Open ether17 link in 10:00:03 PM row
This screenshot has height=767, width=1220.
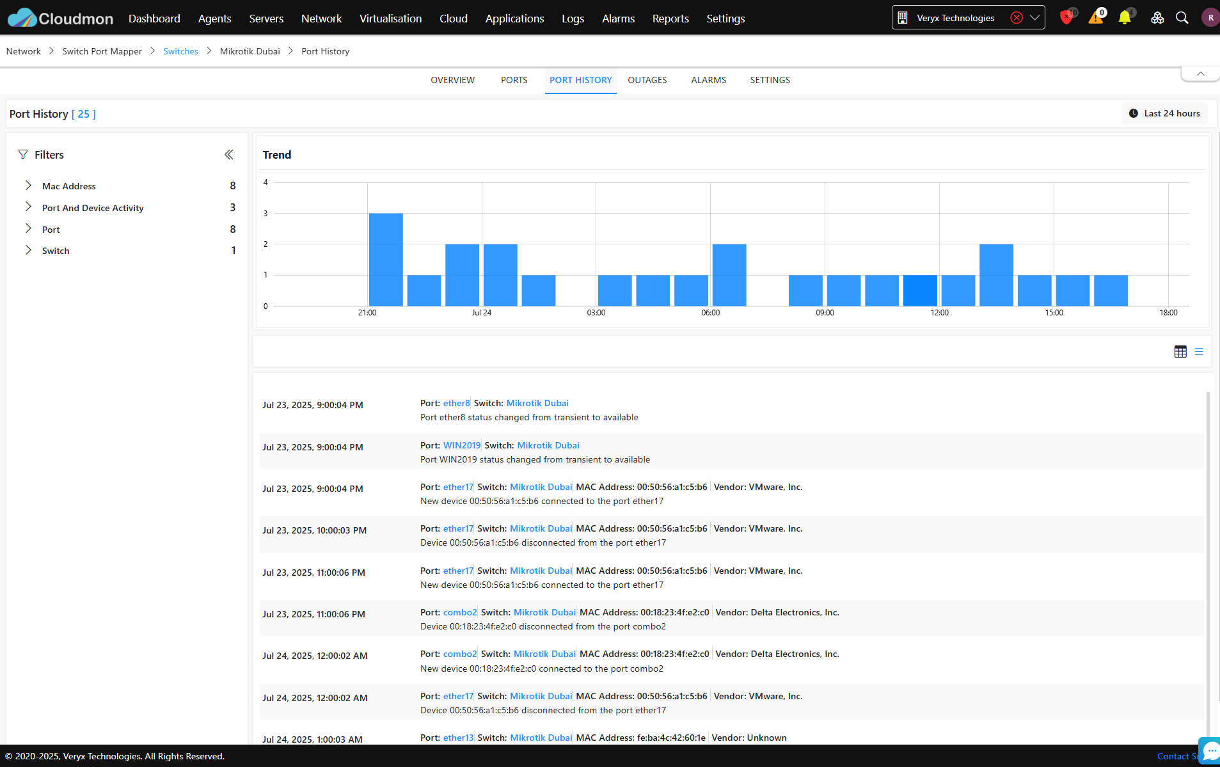coord(458,528)
